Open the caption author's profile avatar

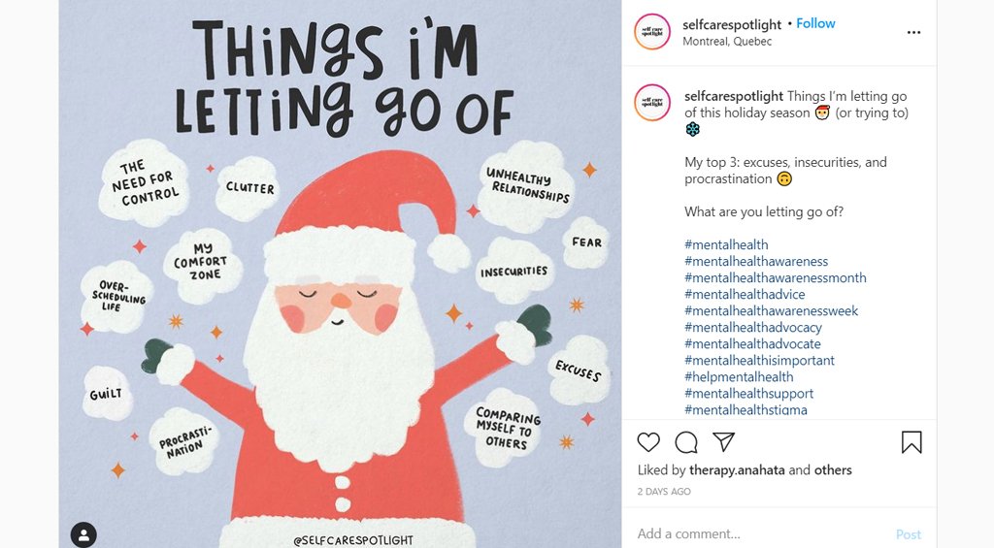pos(652,104)
